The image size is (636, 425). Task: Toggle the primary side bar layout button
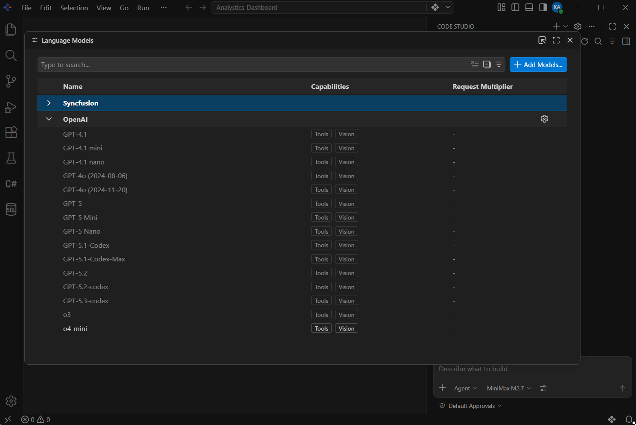[515, 7]
